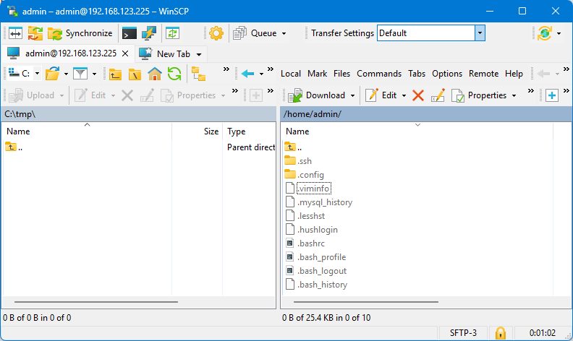Click the Compare Directories icon
573x341 pixels.
click(15, 33)
